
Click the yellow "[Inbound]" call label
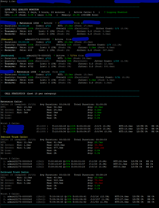[x=7, y=40]
